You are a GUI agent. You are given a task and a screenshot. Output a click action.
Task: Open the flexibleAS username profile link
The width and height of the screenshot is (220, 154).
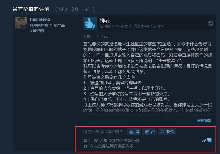(40, 19)
